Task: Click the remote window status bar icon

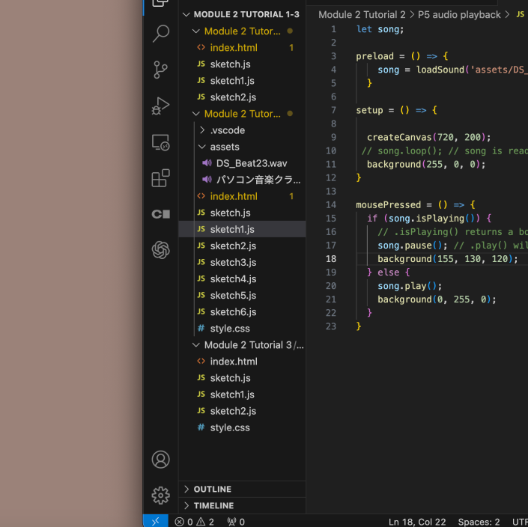Action: coord(156,521)
